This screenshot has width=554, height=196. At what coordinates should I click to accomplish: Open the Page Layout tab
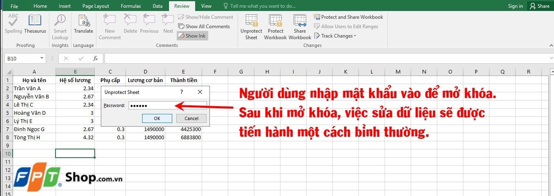click(x=96, y=6)
